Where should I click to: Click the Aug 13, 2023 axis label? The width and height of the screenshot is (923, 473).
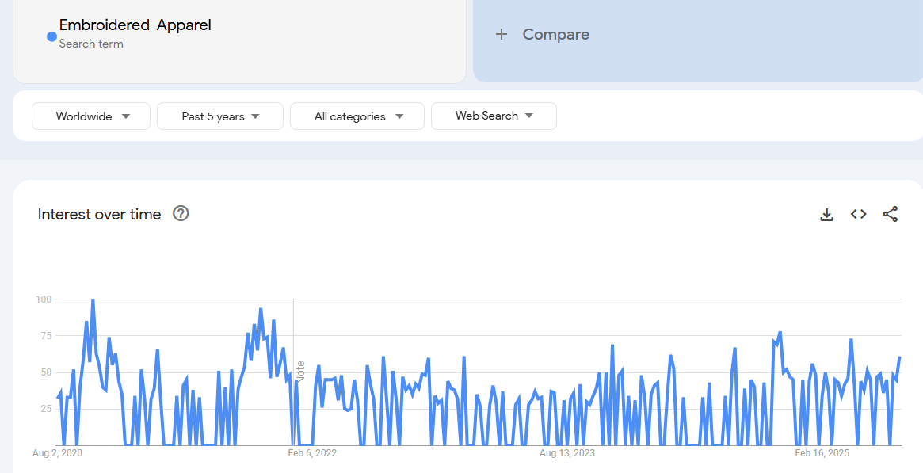tap(566, 453)
